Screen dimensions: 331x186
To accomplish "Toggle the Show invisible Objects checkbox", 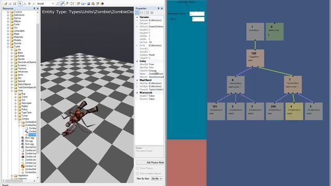I will click(138, 174).
